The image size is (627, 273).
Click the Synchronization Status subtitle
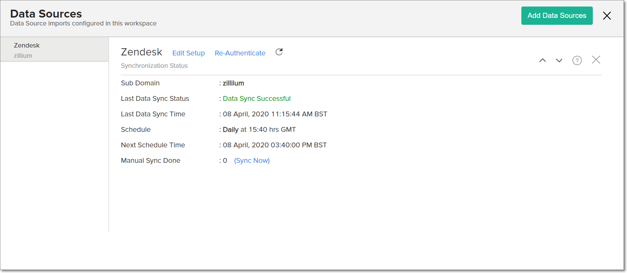(154, 66)
